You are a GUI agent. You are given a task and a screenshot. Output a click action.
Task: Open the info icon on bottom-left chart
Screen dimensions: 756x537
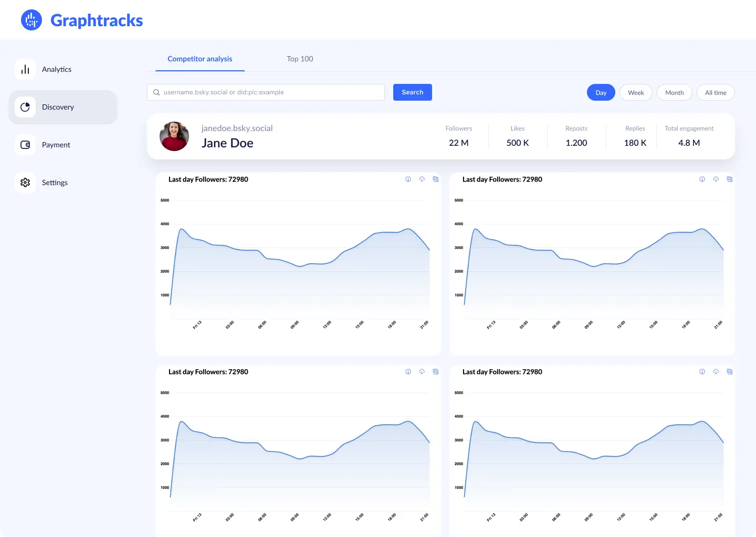click(x=408, y=372)
